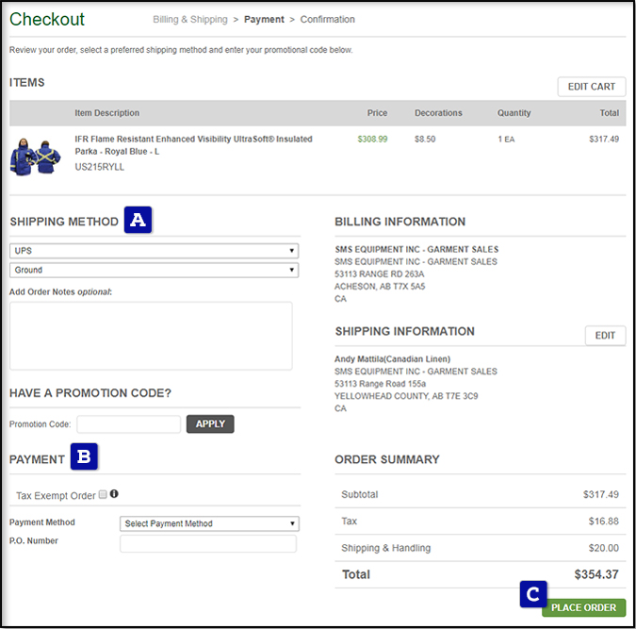Click the Add Order Notes text area
Viewport: 636px width, 629px height.
coord(151,336)
